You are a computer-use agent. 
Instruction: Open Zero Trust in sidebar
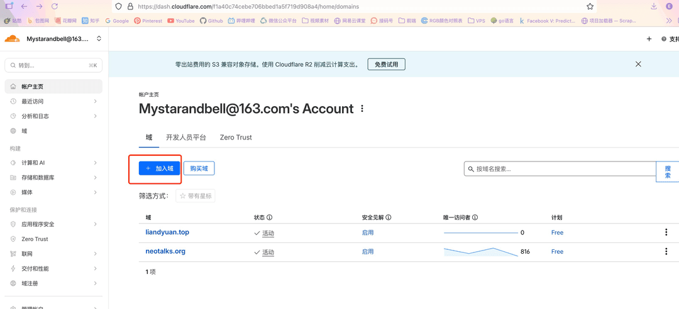click(53, 239)
